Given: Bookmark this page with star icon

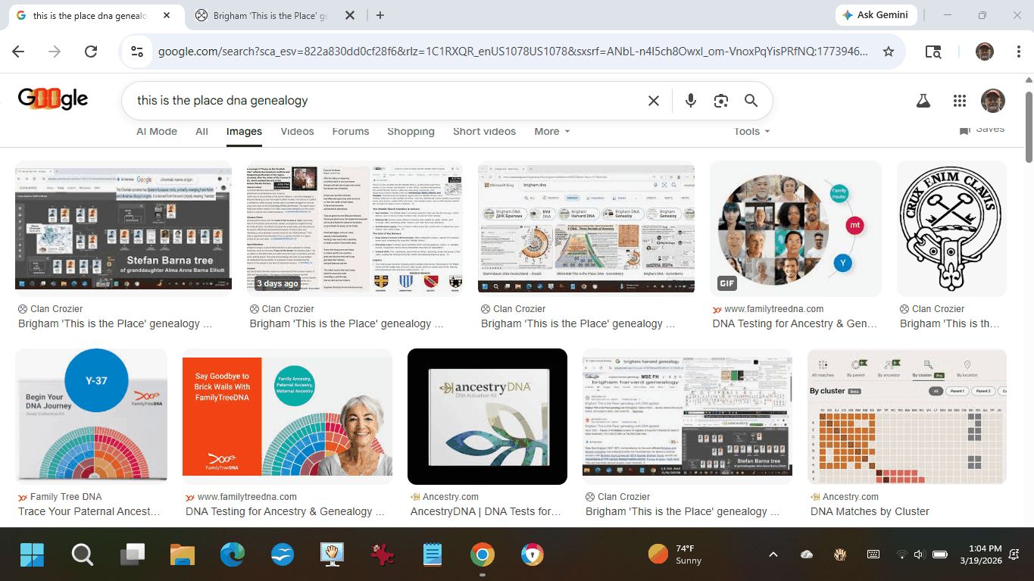Looking at the screenshot, I should pos(889,52).
